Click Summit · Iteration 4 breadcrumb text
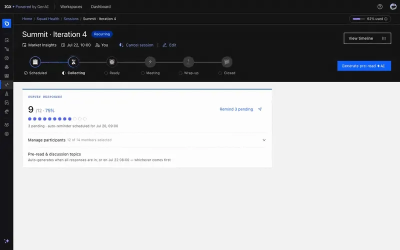 (99, 19)
